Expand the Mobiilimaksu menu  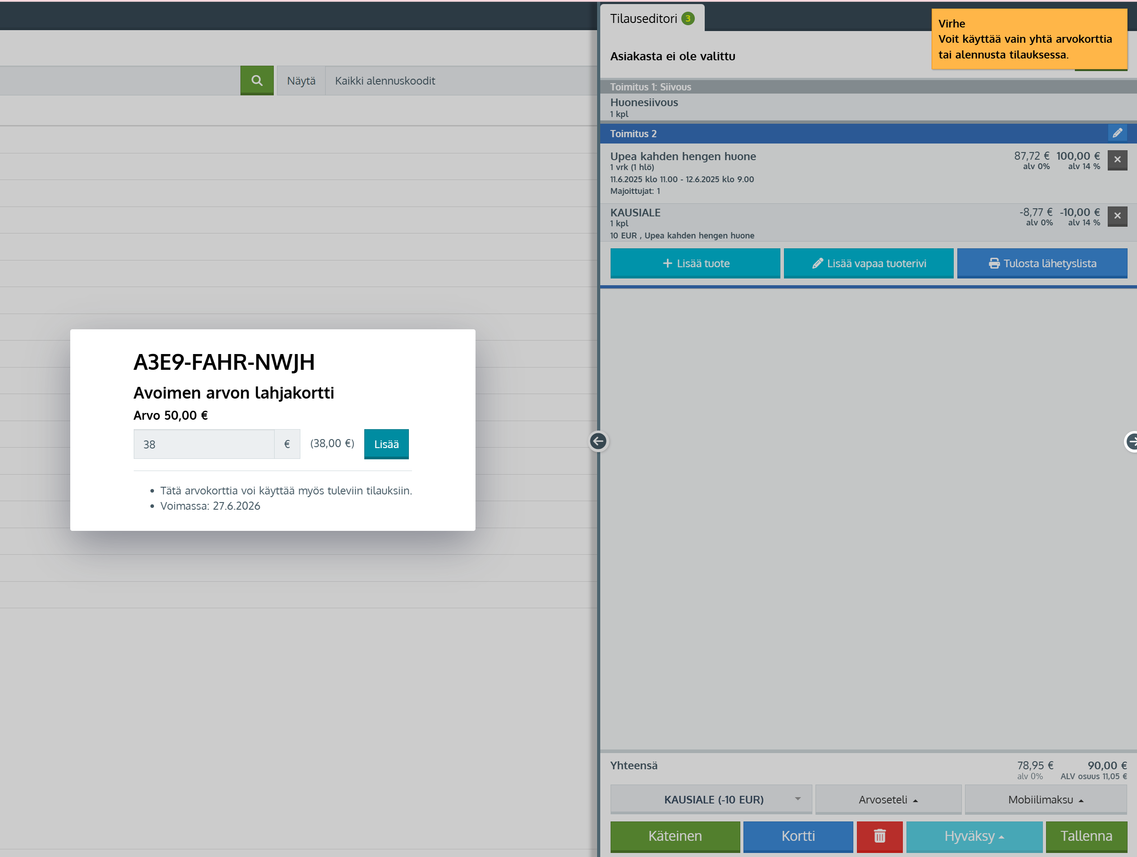point(1046,799)
